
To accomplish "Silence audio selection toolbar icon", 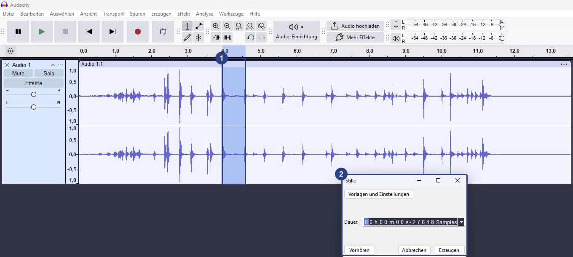I will [x=228, y=37].
